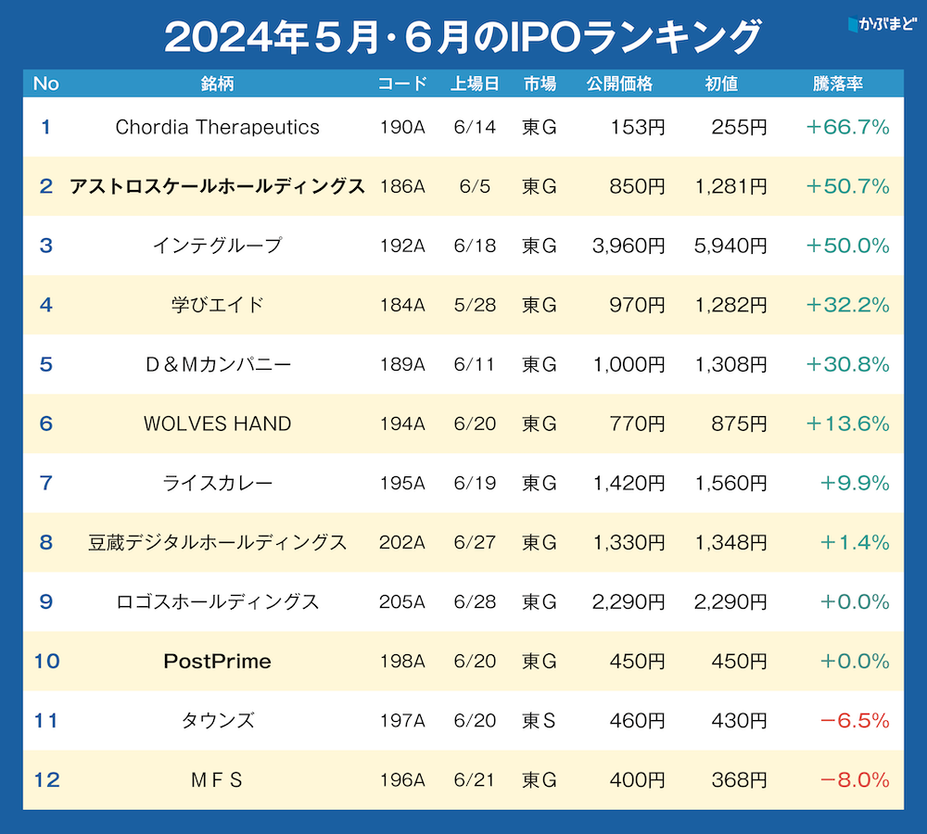The width and height of the screenshot is (927, 834).
Task: Click the 6/27 listing date
Action: coord(475,542)
